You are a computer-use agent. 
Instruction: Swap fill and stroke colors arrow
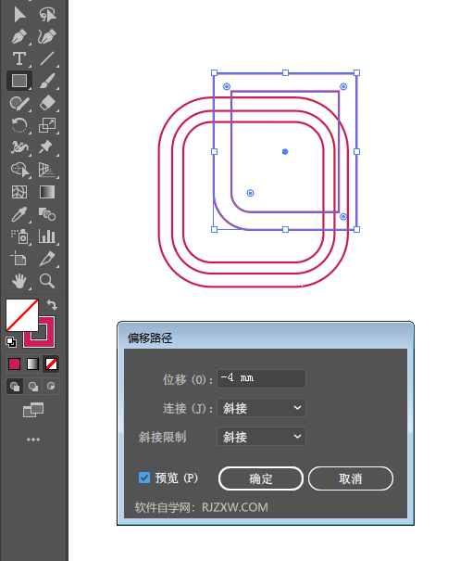coord(52,305)
